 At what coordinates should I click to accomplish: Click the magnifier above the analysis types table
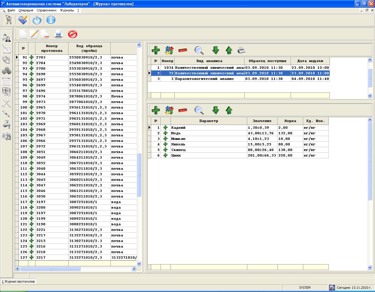(x=199, y=51)
